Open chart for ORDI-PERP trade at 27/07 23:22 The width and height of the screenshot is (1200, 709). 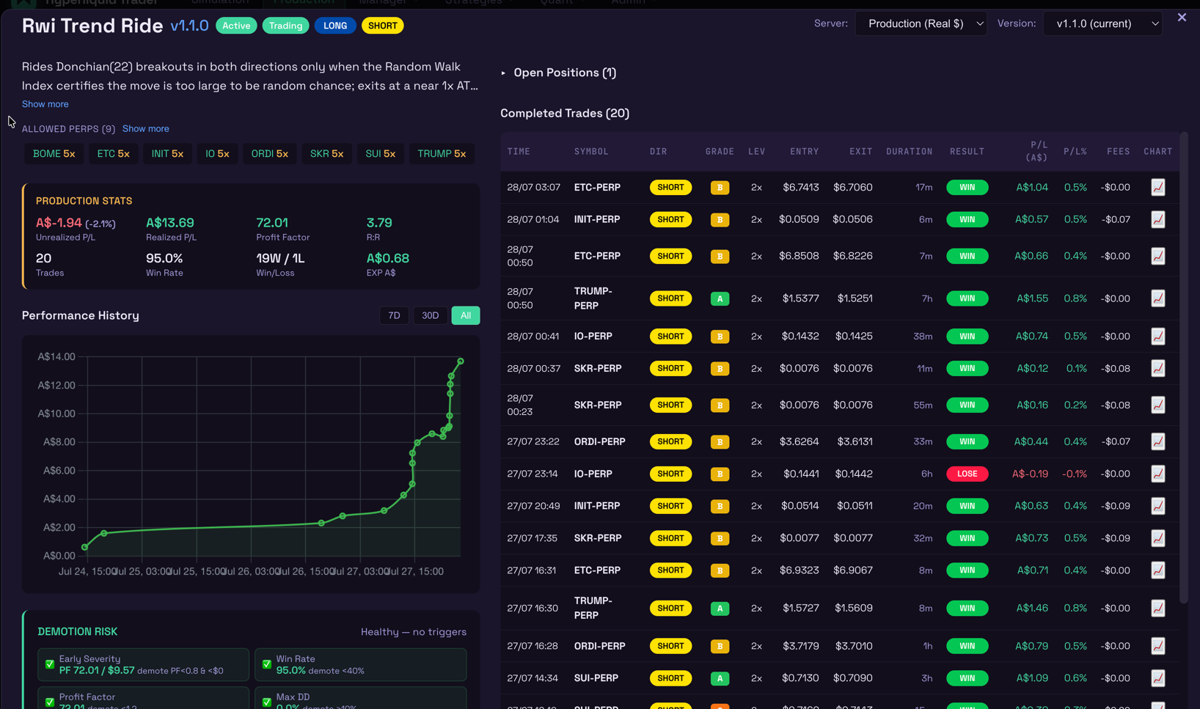pyautogui.click(x=1158, y=441)
